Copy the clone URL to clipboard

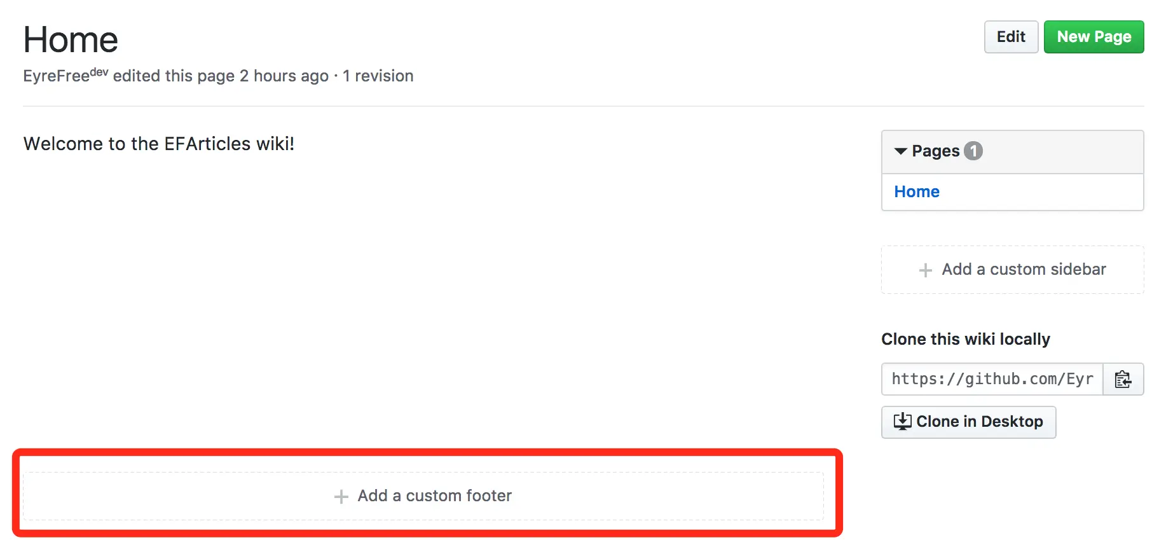pos(1123,379)
